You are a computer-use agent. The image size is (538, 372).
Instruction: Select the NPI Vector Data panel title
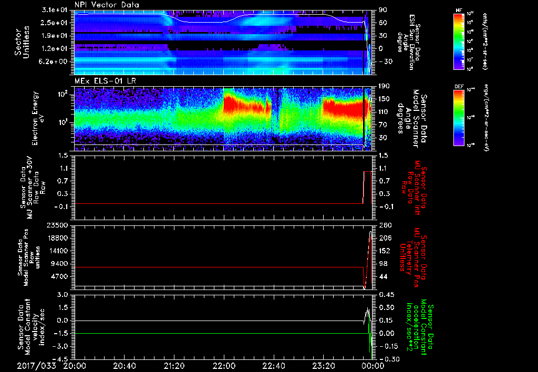tap(107, 5)
